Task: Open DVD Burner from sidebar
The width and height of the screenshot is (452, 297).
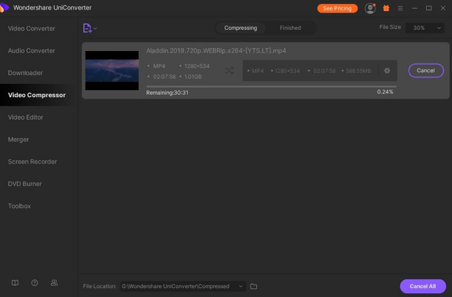Action: coord(25,184)
